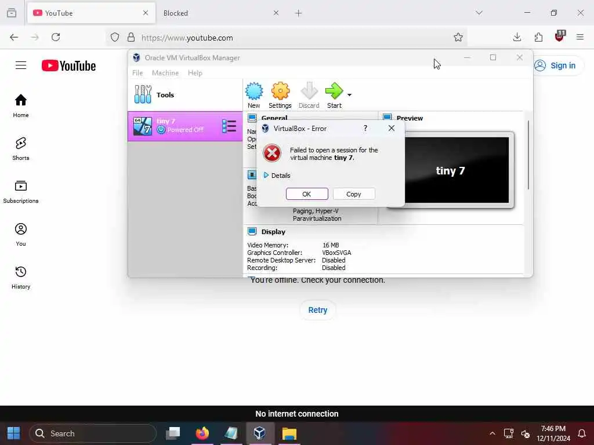Go forward in the browser
Viewport: 594px width, 445px height.
click(x=35, y=37)
